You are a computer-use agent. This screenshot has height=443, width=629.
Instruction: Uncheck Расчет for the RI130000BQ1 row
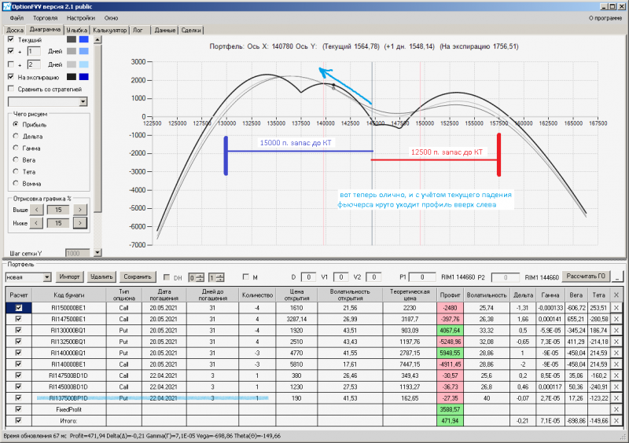click(18, 331)
